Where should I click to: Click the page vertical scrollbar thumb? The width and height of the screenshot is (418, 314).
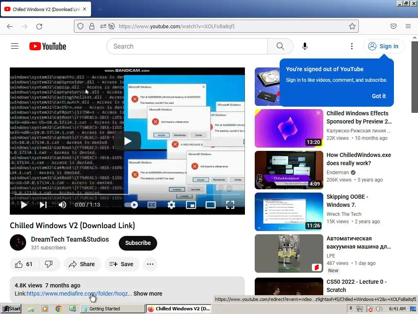[x=415, y=77]
